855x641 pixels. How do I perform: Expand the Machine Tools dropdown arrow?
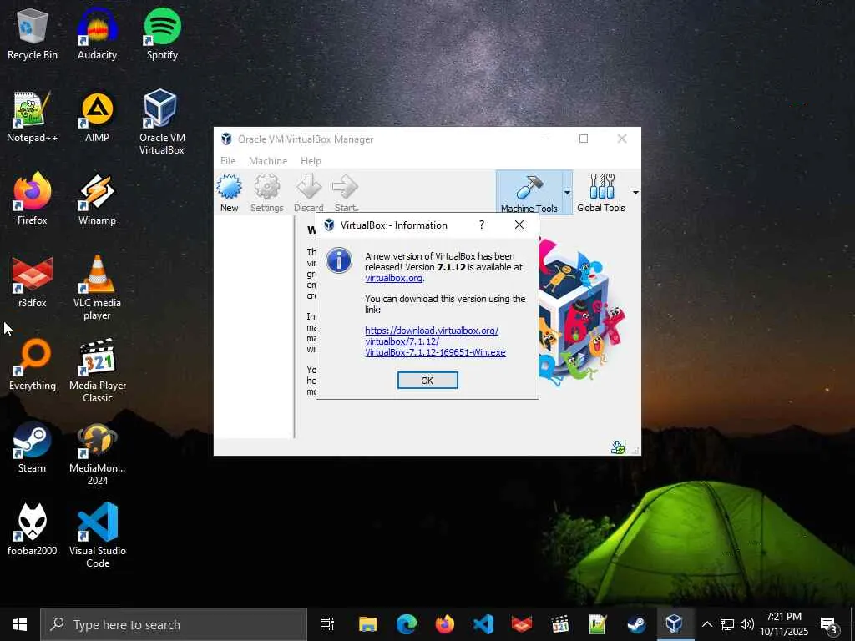567,193
